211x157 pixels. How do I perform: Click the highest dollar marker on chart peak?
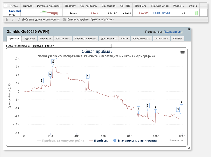(x=53, y=62)
